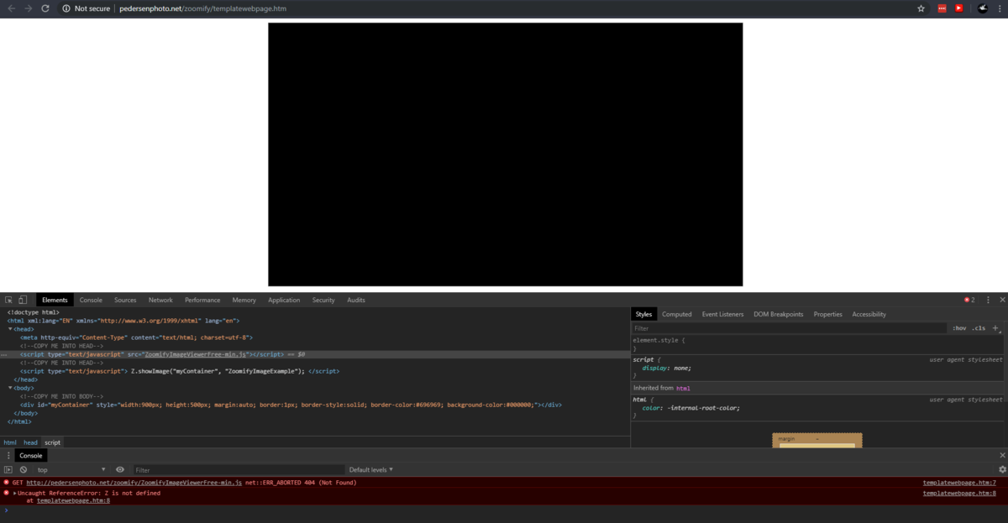This screenshot has width=1008, height=523.
Task: Open the templatewebpage.htm:7 source link
Action: 959,483
